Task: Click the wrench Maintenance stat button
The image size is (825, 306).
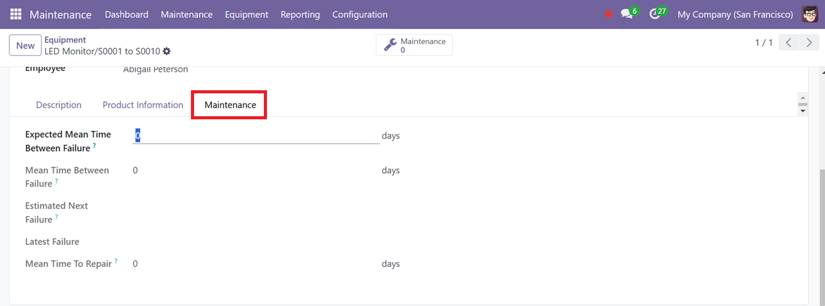Action: tap(414, 45)
